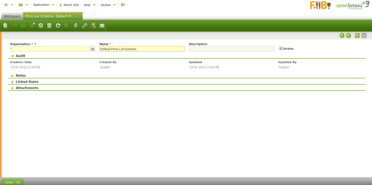Open the Organization dropdown list
The width and height of the screenshot is (372, 185).
[92, 49]
